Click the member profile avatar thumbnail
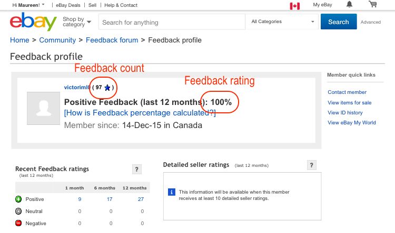Screen dimensions: 395x233 (x=44, y=108)
